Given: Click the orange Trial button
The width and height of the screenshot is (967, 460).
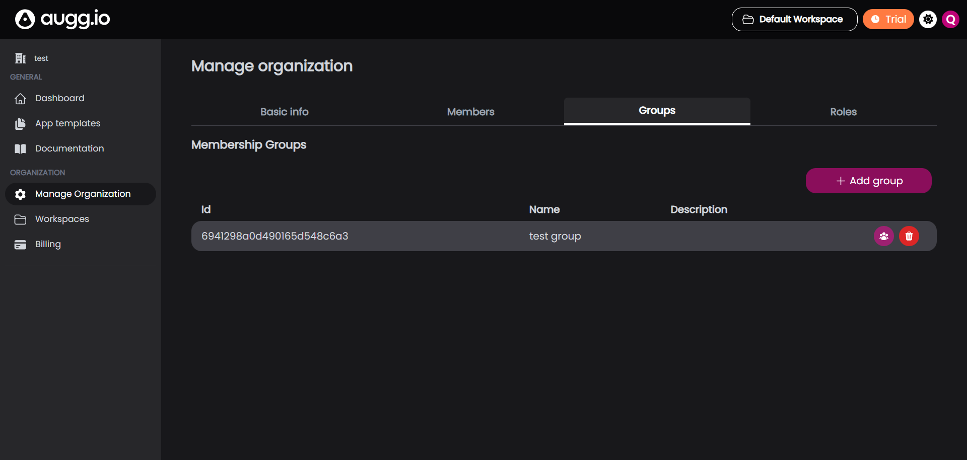Looking at the screenshot, I should tap(888, 20).
